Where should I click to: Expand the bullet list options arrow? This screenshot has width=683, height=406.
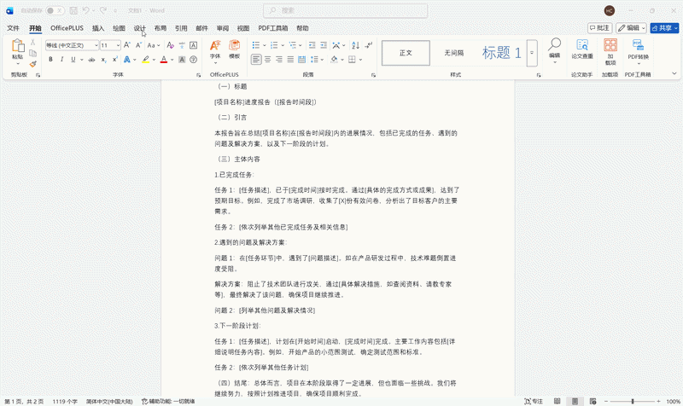[265, 45]
